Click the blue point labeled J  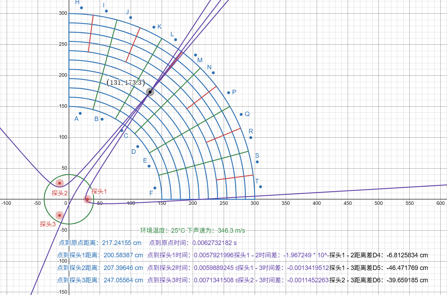[131, 18]
